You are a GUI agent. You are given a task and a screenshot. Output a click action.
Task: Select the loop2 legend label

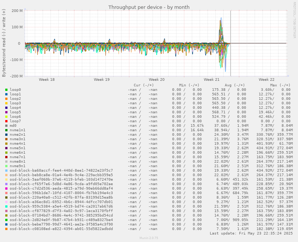pyautogui.click(x=15, y=99)
